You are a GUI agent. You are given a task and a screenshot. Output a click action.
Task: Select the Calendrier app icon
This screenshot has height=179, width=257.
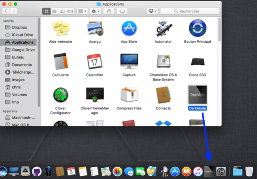[x=95, y=61]
